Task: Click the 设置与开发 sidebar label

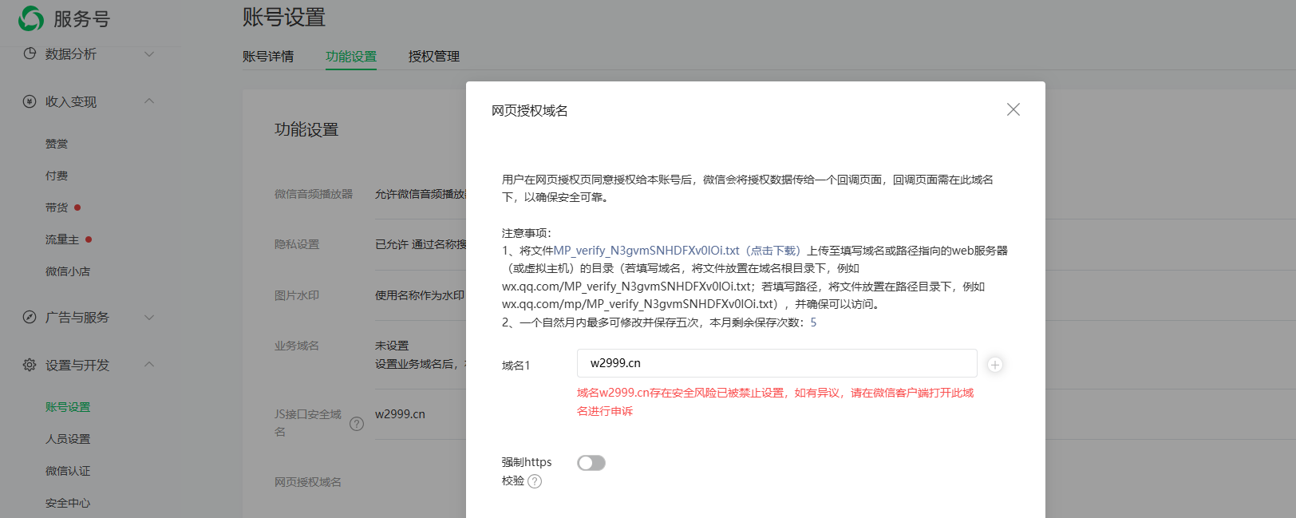Action: point(77,365)
